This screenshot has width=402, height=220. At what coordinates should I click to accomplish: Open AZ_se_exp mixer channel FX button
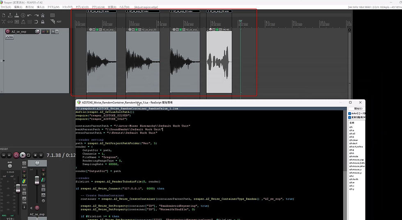click(43, 186)
